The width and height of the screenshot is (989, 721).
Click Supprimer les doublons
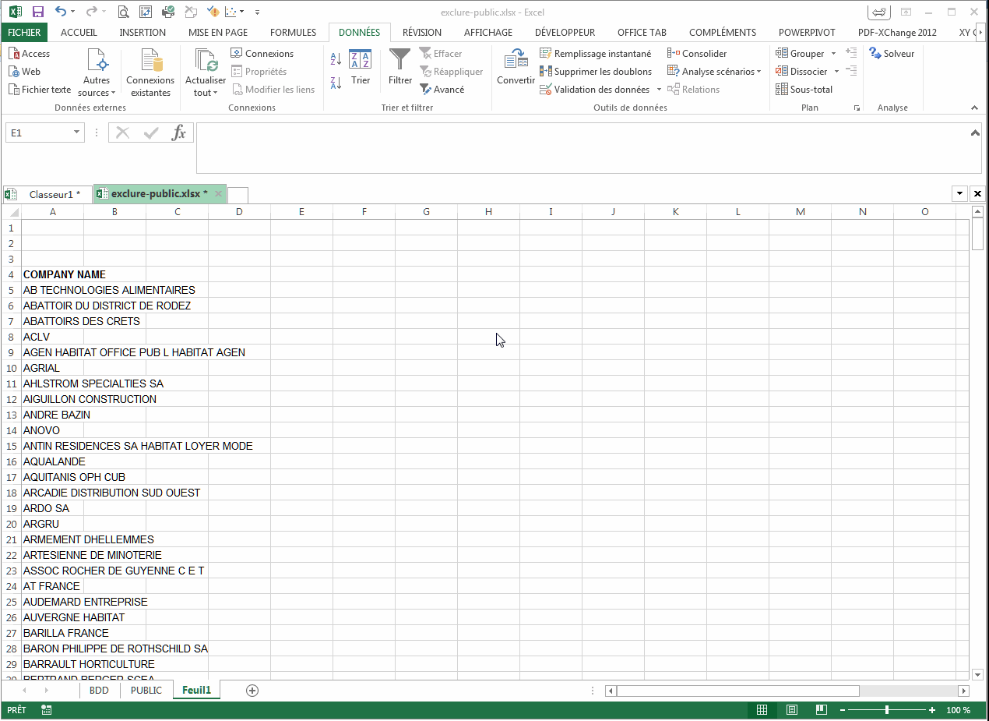pos(596,72)
